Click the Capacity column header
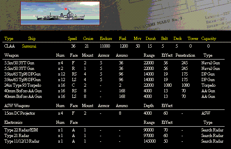The height and width of the screenshot is (149, 231). pos(209,39)
